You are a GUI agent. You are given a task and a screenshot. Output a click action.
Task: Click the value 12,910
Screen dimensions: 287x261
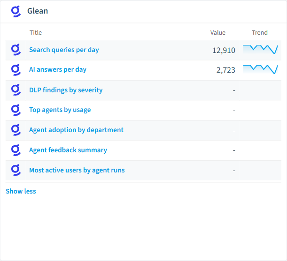[224, 51]
